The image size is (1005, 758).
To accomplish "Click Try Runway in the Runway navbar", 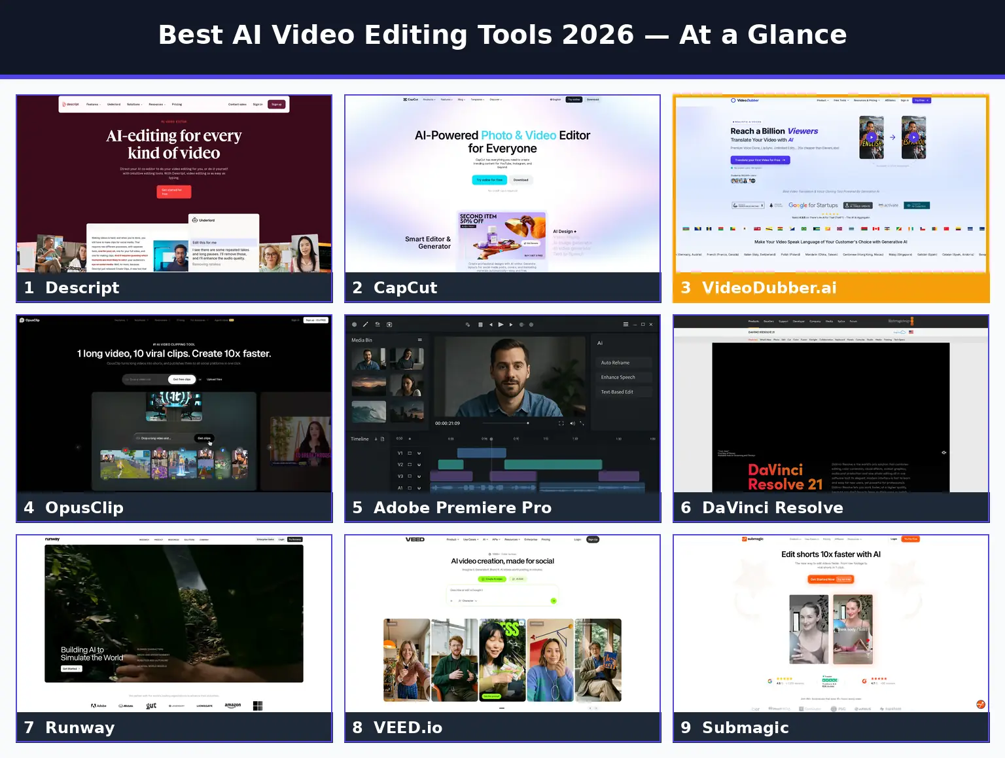I will (x=295, y=539).
